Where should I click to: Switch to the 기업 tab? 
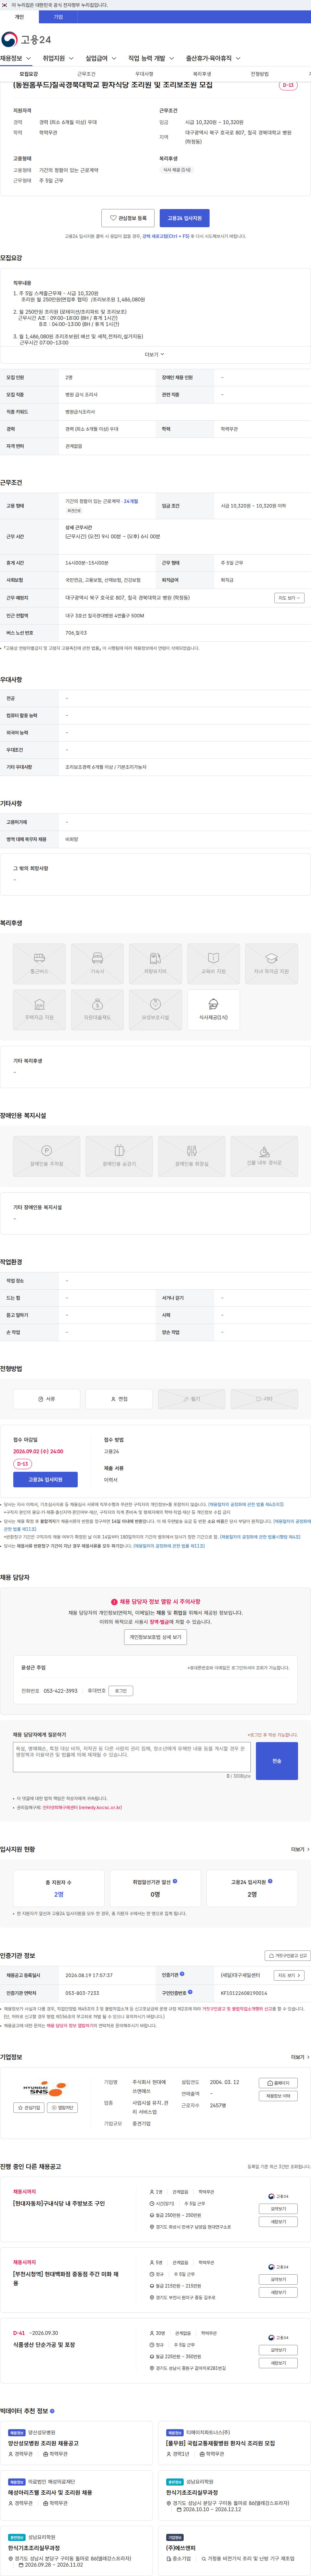[58, 17]
